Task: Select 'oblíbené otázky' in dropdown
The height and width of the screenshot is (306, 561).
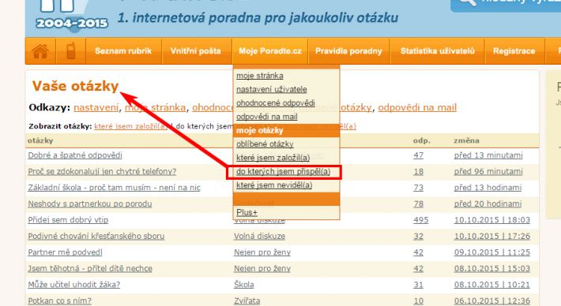Action: coord(265,144)
